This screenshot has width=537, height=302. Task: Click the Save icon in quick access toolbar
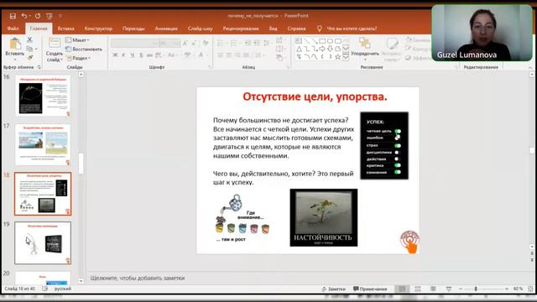13,16
